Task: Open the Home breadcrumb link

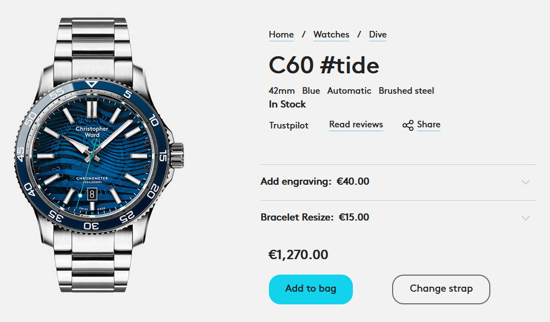Action: pyautogui.click(x=281, y=34)
